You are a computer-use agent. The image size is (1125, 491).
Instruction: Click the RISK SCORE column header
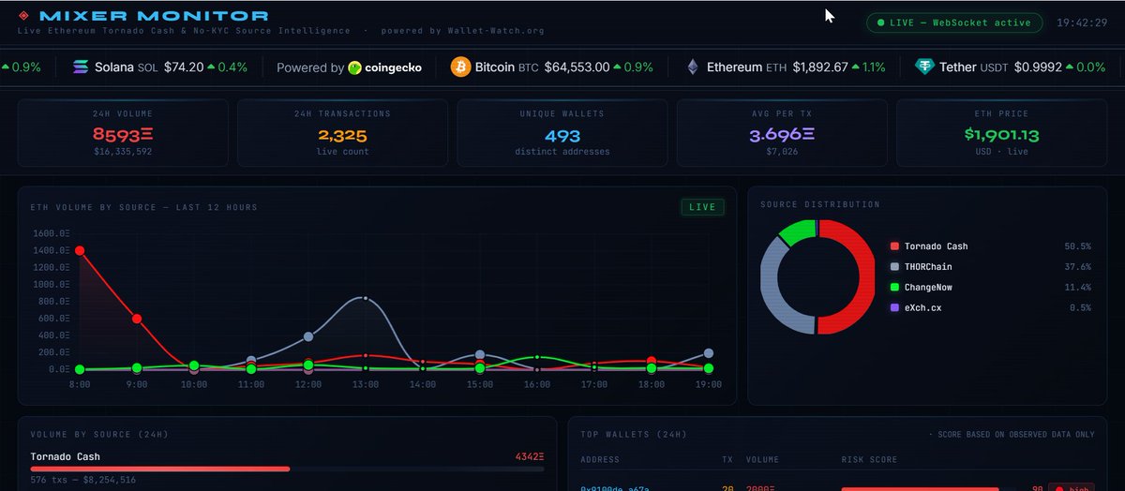[x=869, y=460]
